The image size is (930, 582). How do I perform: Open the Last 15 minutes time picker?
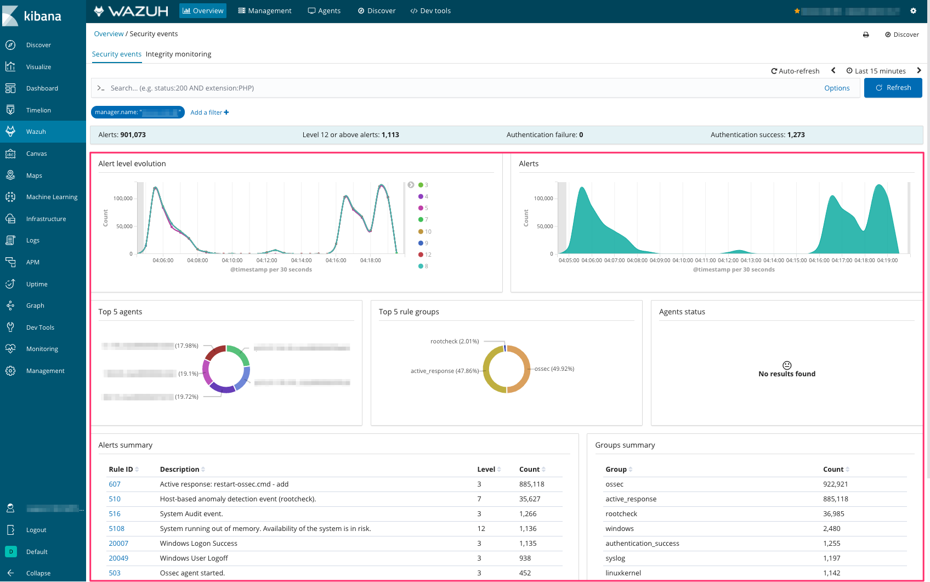876,71
